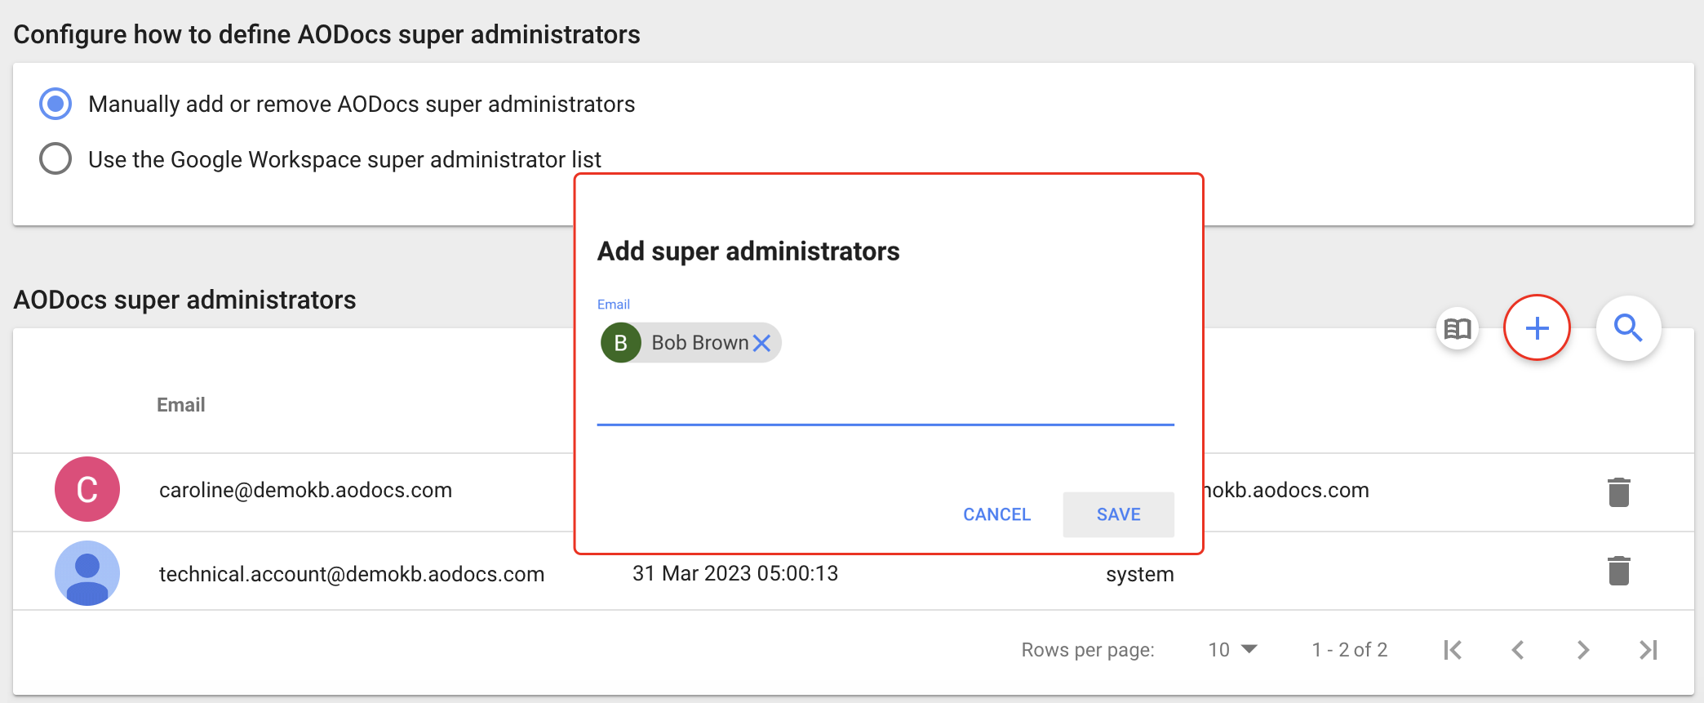Click the Email column header
Screen dimensions: 1704x703
click(180, 405)
